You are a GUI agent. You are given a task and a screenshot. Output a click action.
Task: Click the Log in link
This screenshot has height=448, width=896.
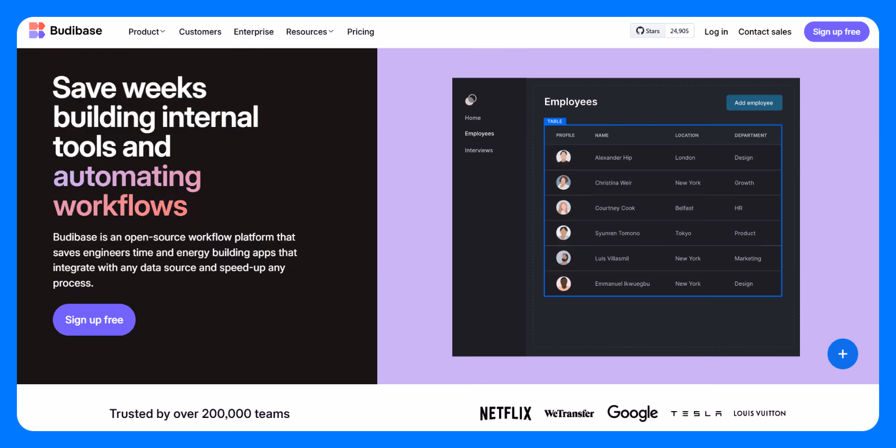click(x=716, y=32)
